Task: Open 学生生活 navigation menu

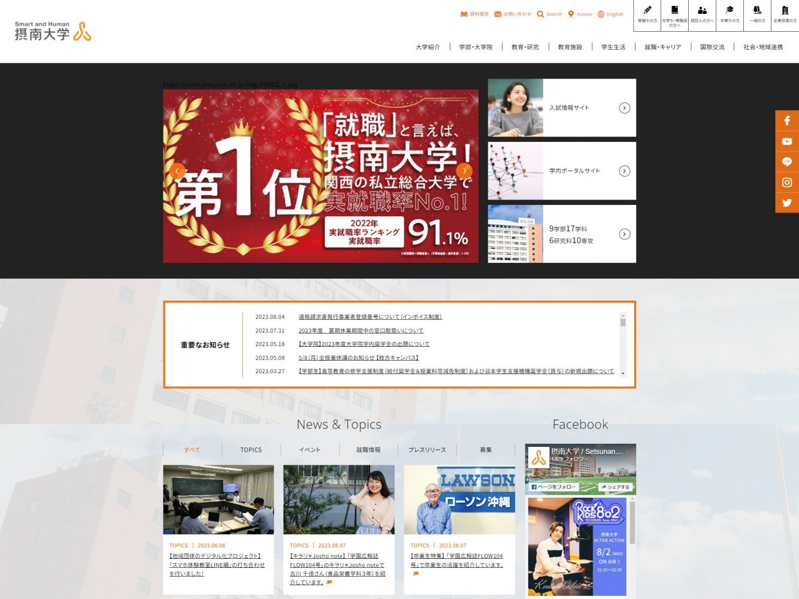Action: pyautogui.click(x=613, y=47)
